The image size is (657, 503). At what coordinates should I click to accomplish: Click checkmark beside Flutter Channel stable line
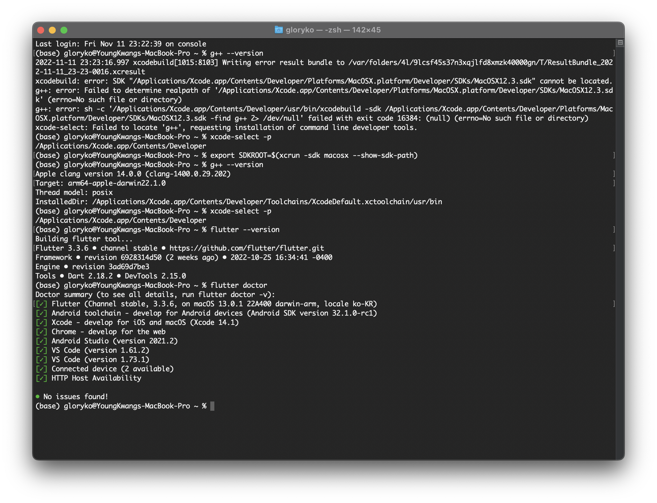pos(41,304)
